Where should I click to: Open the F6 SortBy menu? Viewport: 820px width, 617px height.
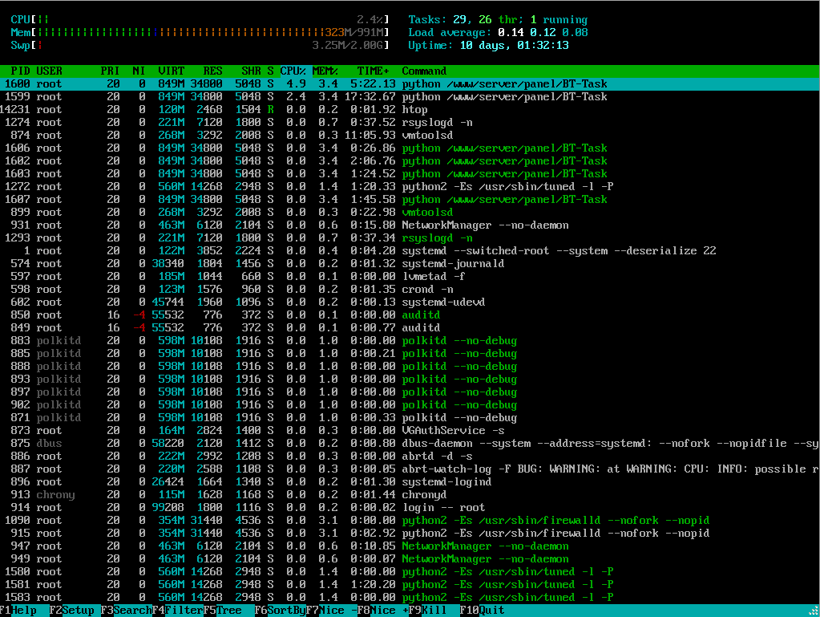coord(280,611)
